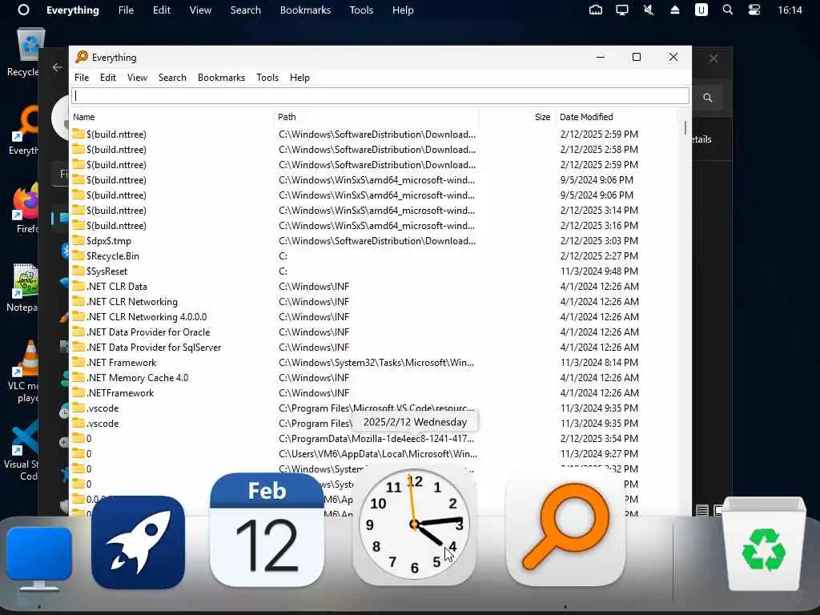Open the blue monitor dock icon
This screenshot has height=615, width=820.
[39, 558]
